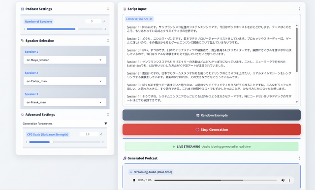Click the Speaker 1 label
Image resolution: width=315 pixels, height=190 pixels.
point(31,52)
